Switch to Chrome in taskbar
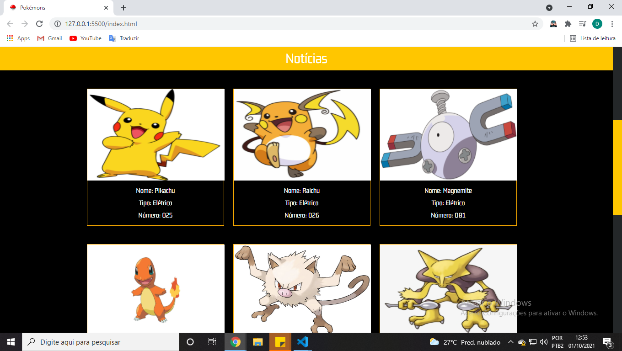The height and width of the screenshot is (351, 622). tap(236, 342)
